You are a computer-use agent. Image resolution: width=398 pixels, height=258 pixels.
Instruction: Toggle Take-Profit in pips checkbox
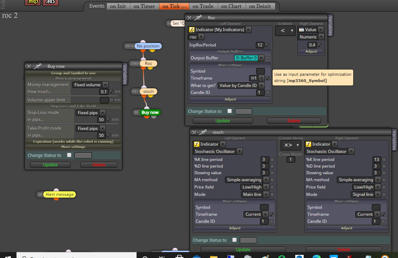coord(109,135)
